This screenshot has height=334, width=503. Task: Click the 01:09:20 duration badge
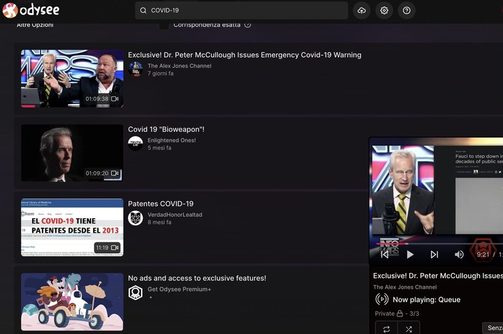[x=102, y=174]
